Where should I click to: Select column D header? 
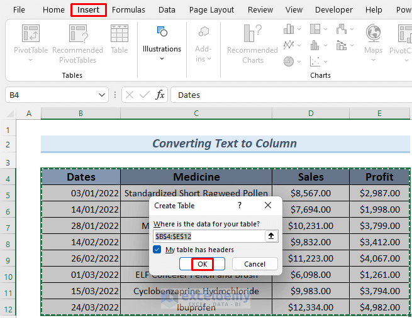click(x=311, y=114)
